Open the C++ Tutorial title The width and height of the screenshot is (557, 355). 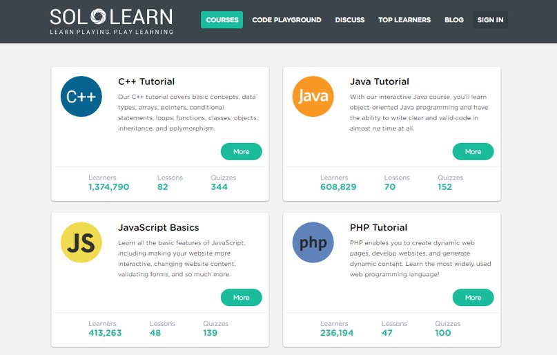click(146, 81)
